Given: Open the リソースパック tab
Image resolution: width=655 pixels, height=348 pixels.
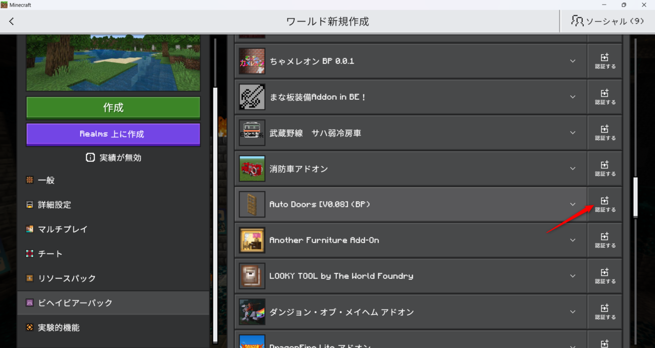Looking at the screenshot, I should (113, 278).
